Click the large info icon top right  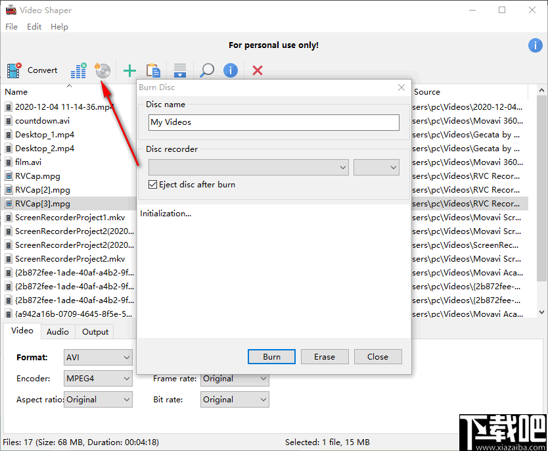[535, 45]
